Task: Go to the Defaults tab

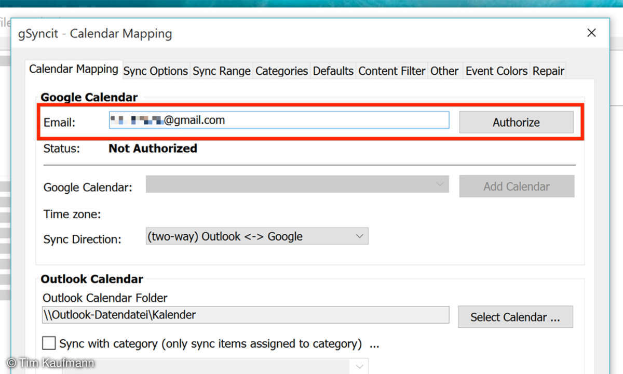Action: tap(333, 71)
